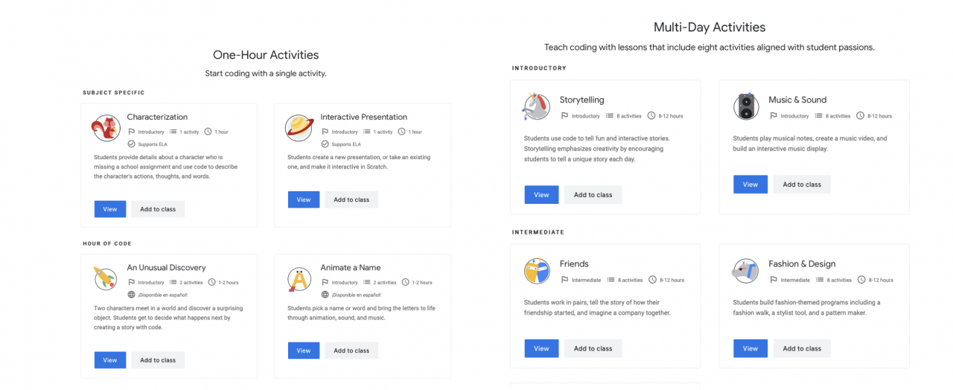Add Friends to class
Viewport: 953px width, 390px height.
[x=593, y=348]
